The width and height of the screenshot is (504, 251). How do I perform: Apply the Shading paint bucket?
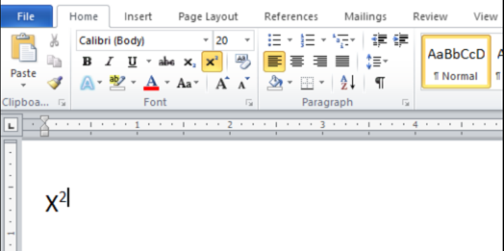point(275,83)
